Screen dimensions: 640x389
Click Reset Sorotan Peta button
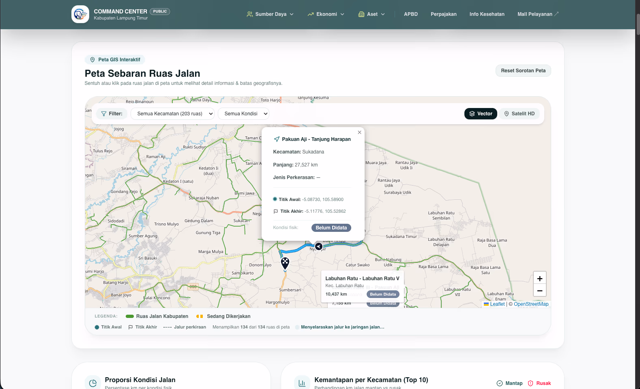(x=523, y=71)
